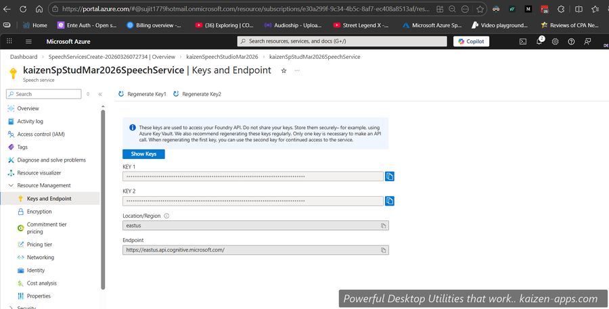Go back with browser back arrow
609x309 pixels.
[7, 9]
